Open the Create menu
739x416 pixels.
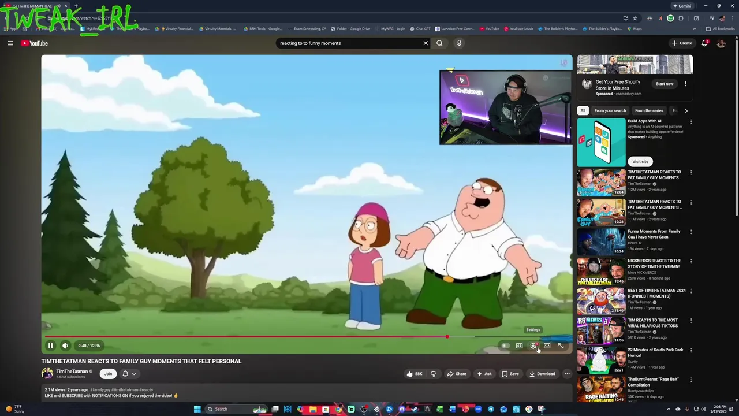[682, 43]
